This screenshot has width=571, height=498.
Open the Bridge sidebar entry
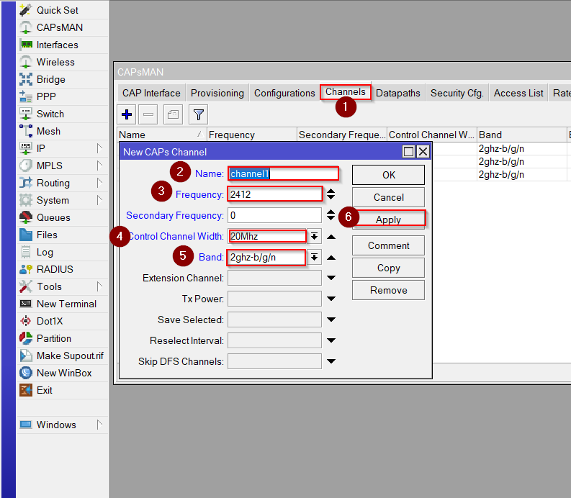point(50,79)
